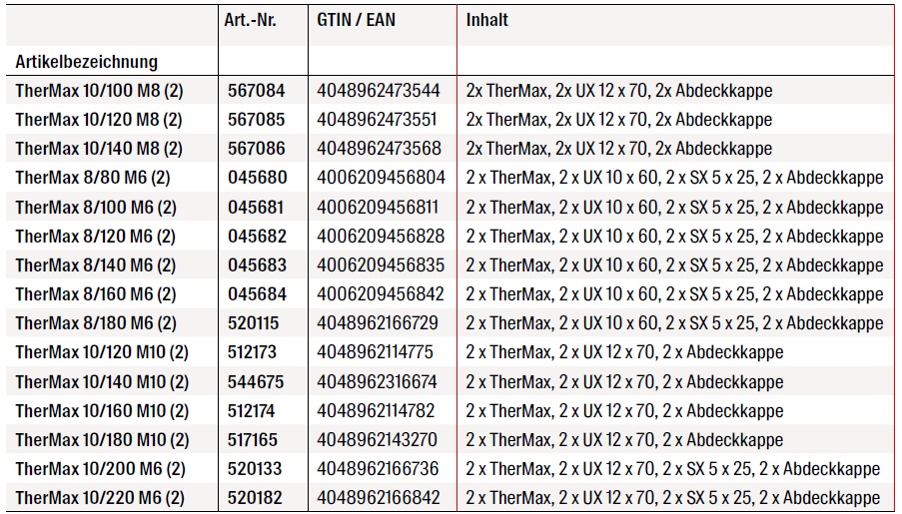Click article number 512174
The height and width of the screenshot is (514, 902).
pyautogui.click(x=252, y=411)
